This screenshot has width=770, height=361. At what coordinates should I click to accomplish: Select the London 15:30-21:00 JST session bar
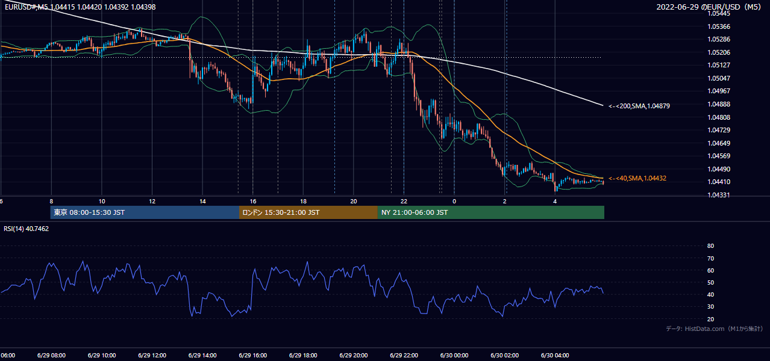308,212
